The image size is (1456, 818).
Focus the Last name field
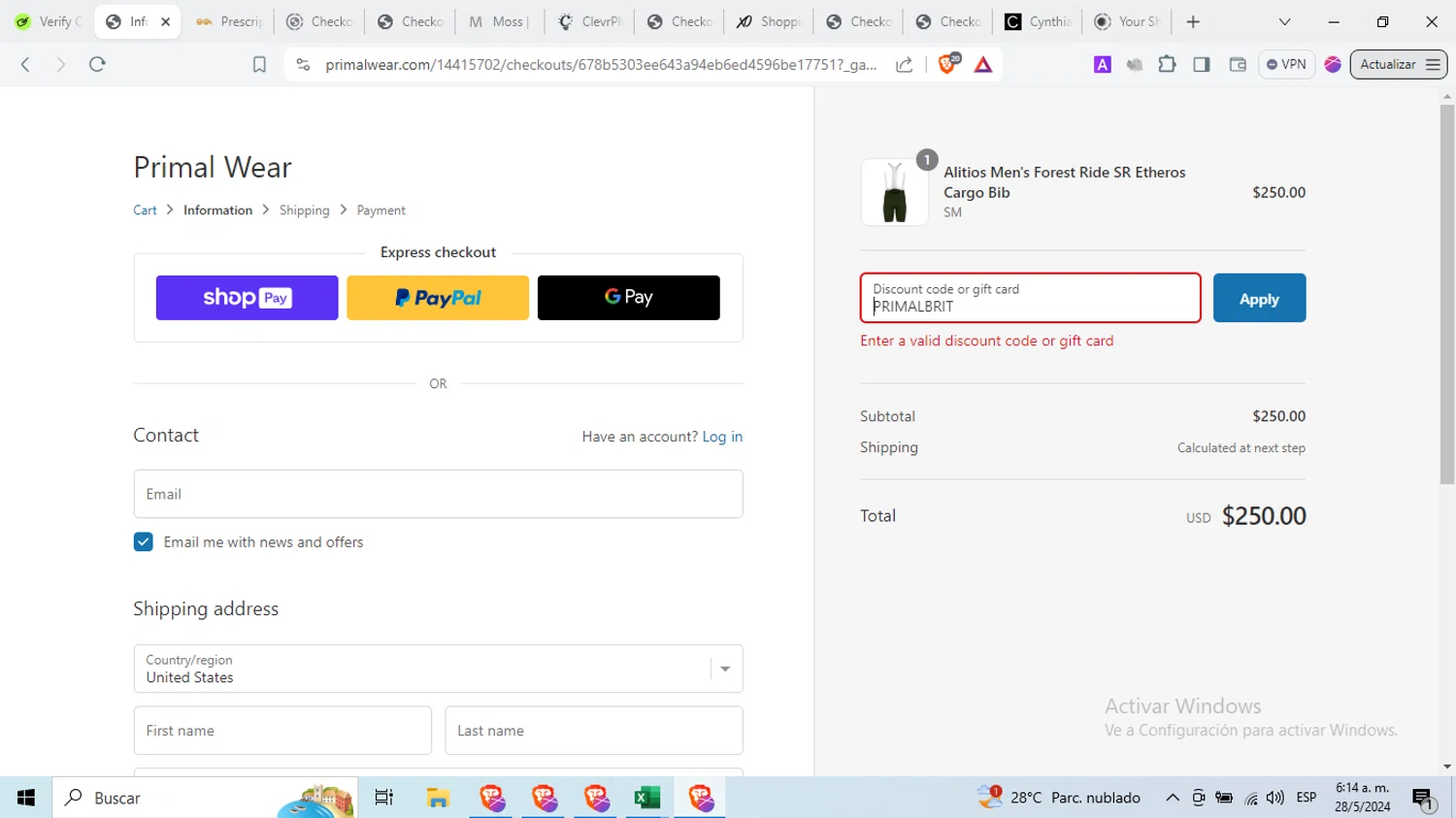point(594,731)
